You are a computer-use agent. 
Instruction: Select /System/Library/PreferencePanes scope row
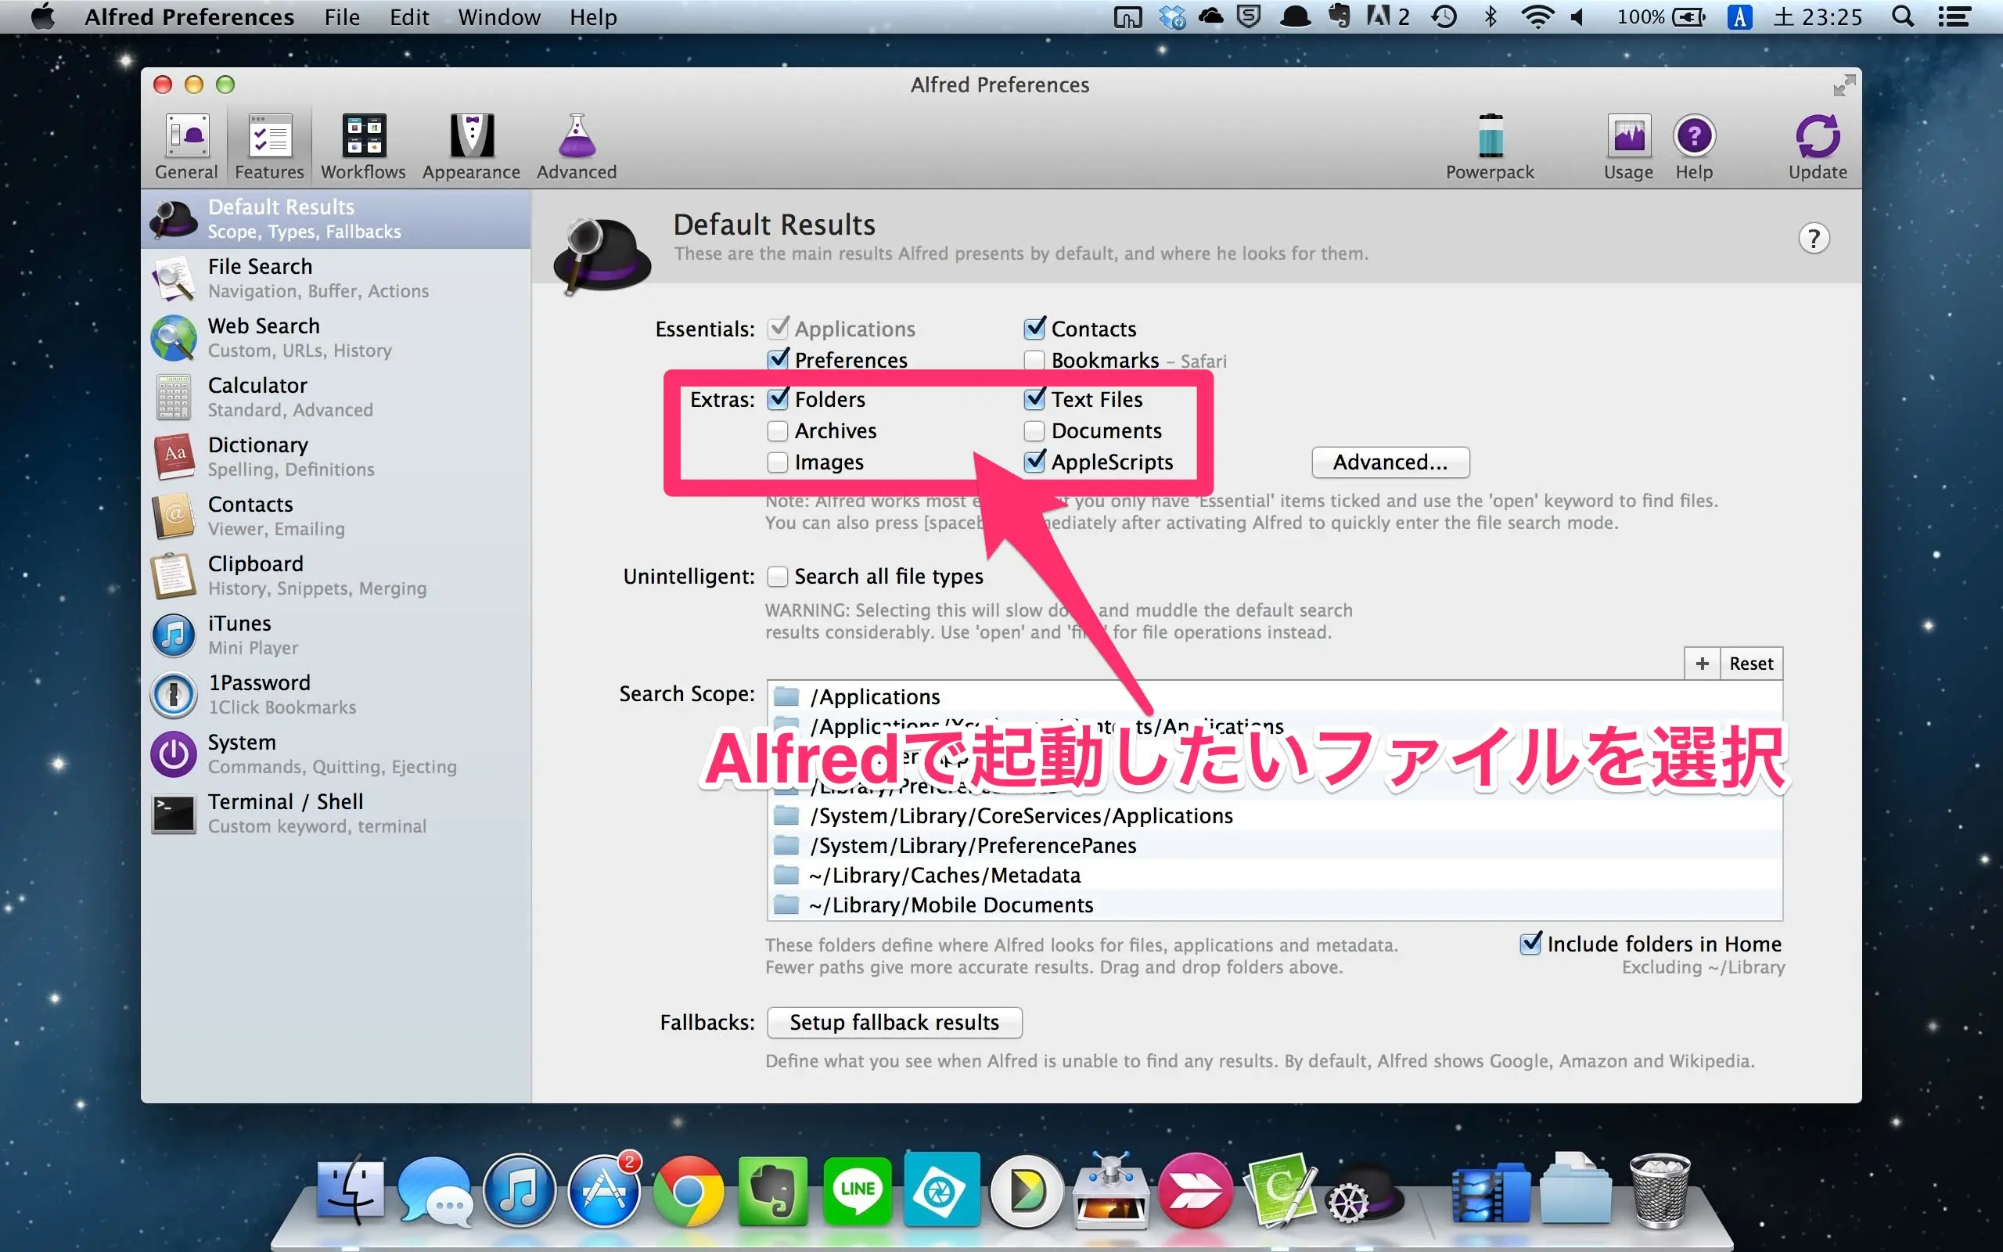coord(1275,845)
